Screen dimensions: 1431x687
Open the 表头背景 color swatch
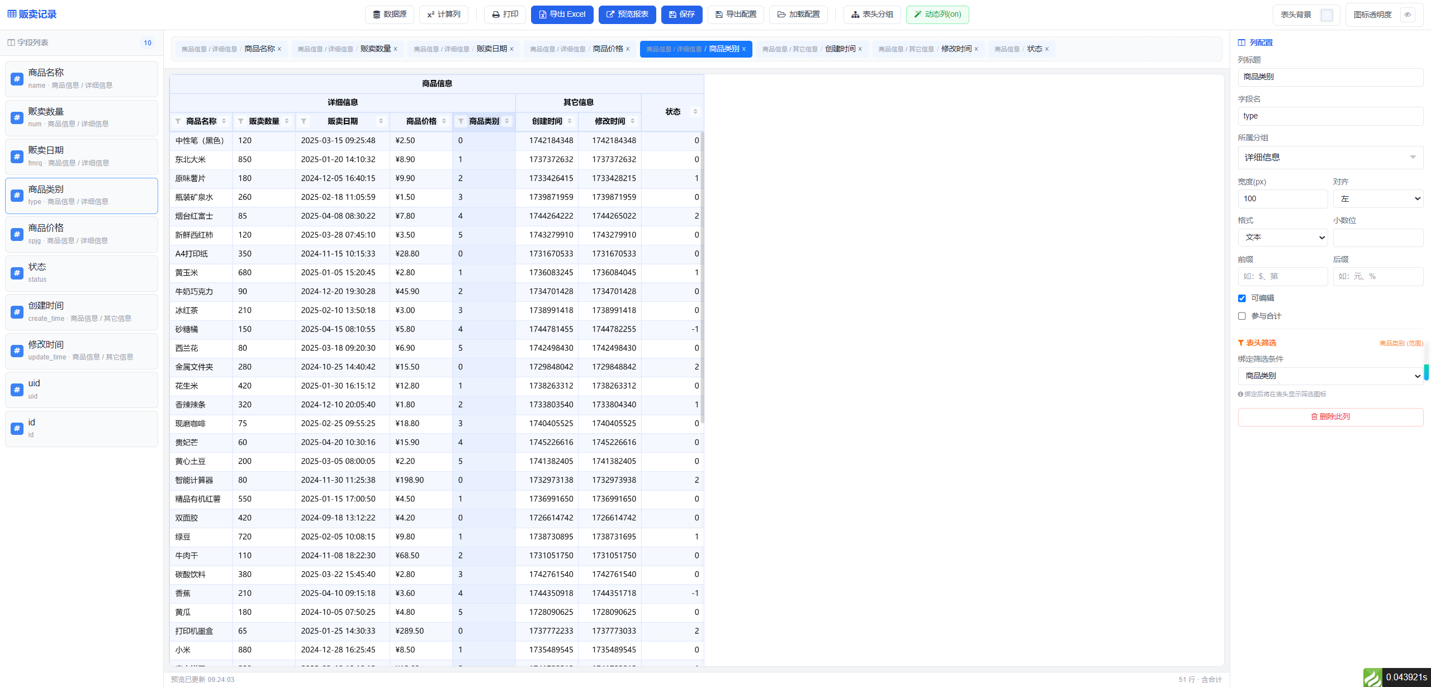[x=1326, y=15]
